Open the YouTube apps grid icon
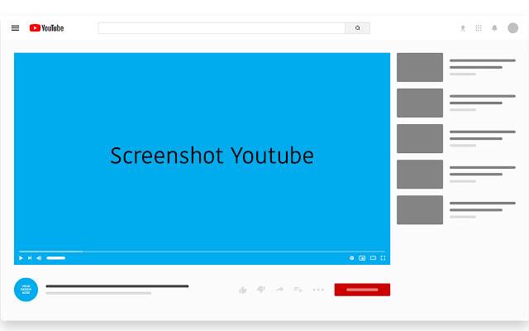Image resolution: width=529 pixels, height=331 pixels. coord(479,28)
